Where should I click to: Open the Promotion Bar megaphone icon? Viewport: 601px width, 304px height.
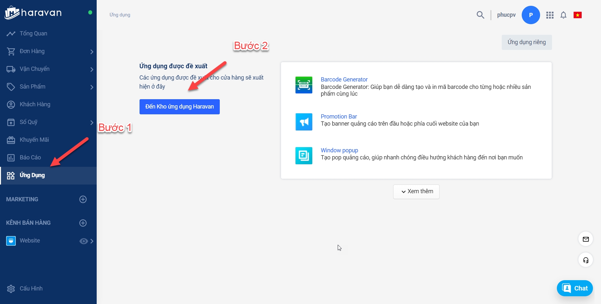304,122
